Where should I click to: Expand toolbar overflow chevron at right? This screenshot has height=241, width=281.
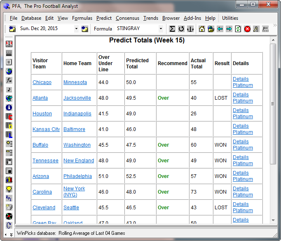click(x=275, y=25)
